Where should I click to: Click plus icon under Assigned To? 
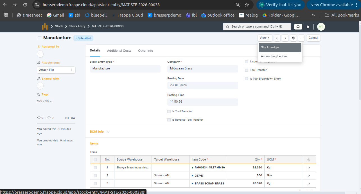pyautogui.click(x=40, y=54)
